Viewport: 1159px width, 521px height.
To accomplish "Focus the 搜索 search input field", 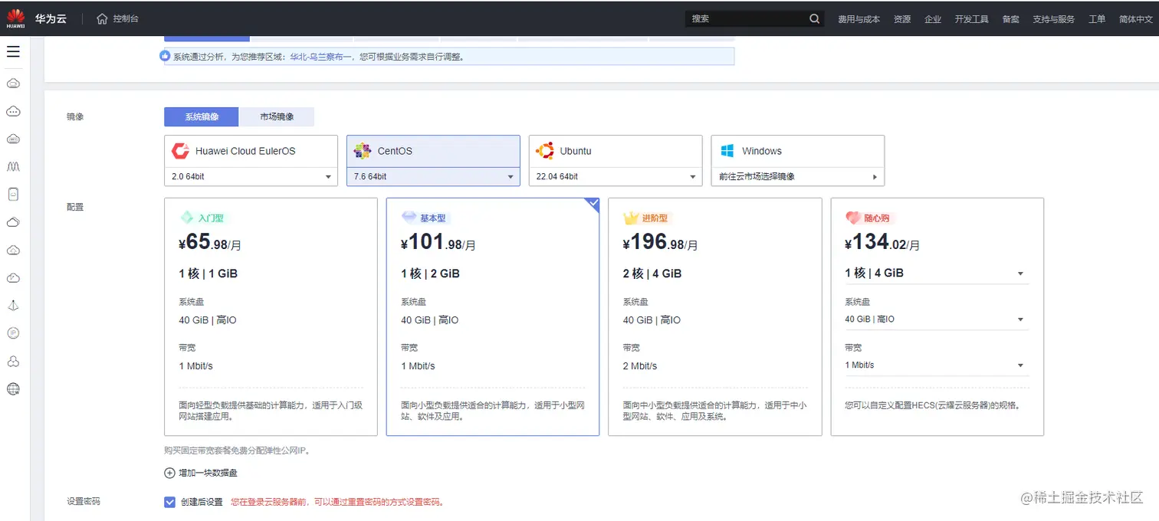I will [747, 18].
